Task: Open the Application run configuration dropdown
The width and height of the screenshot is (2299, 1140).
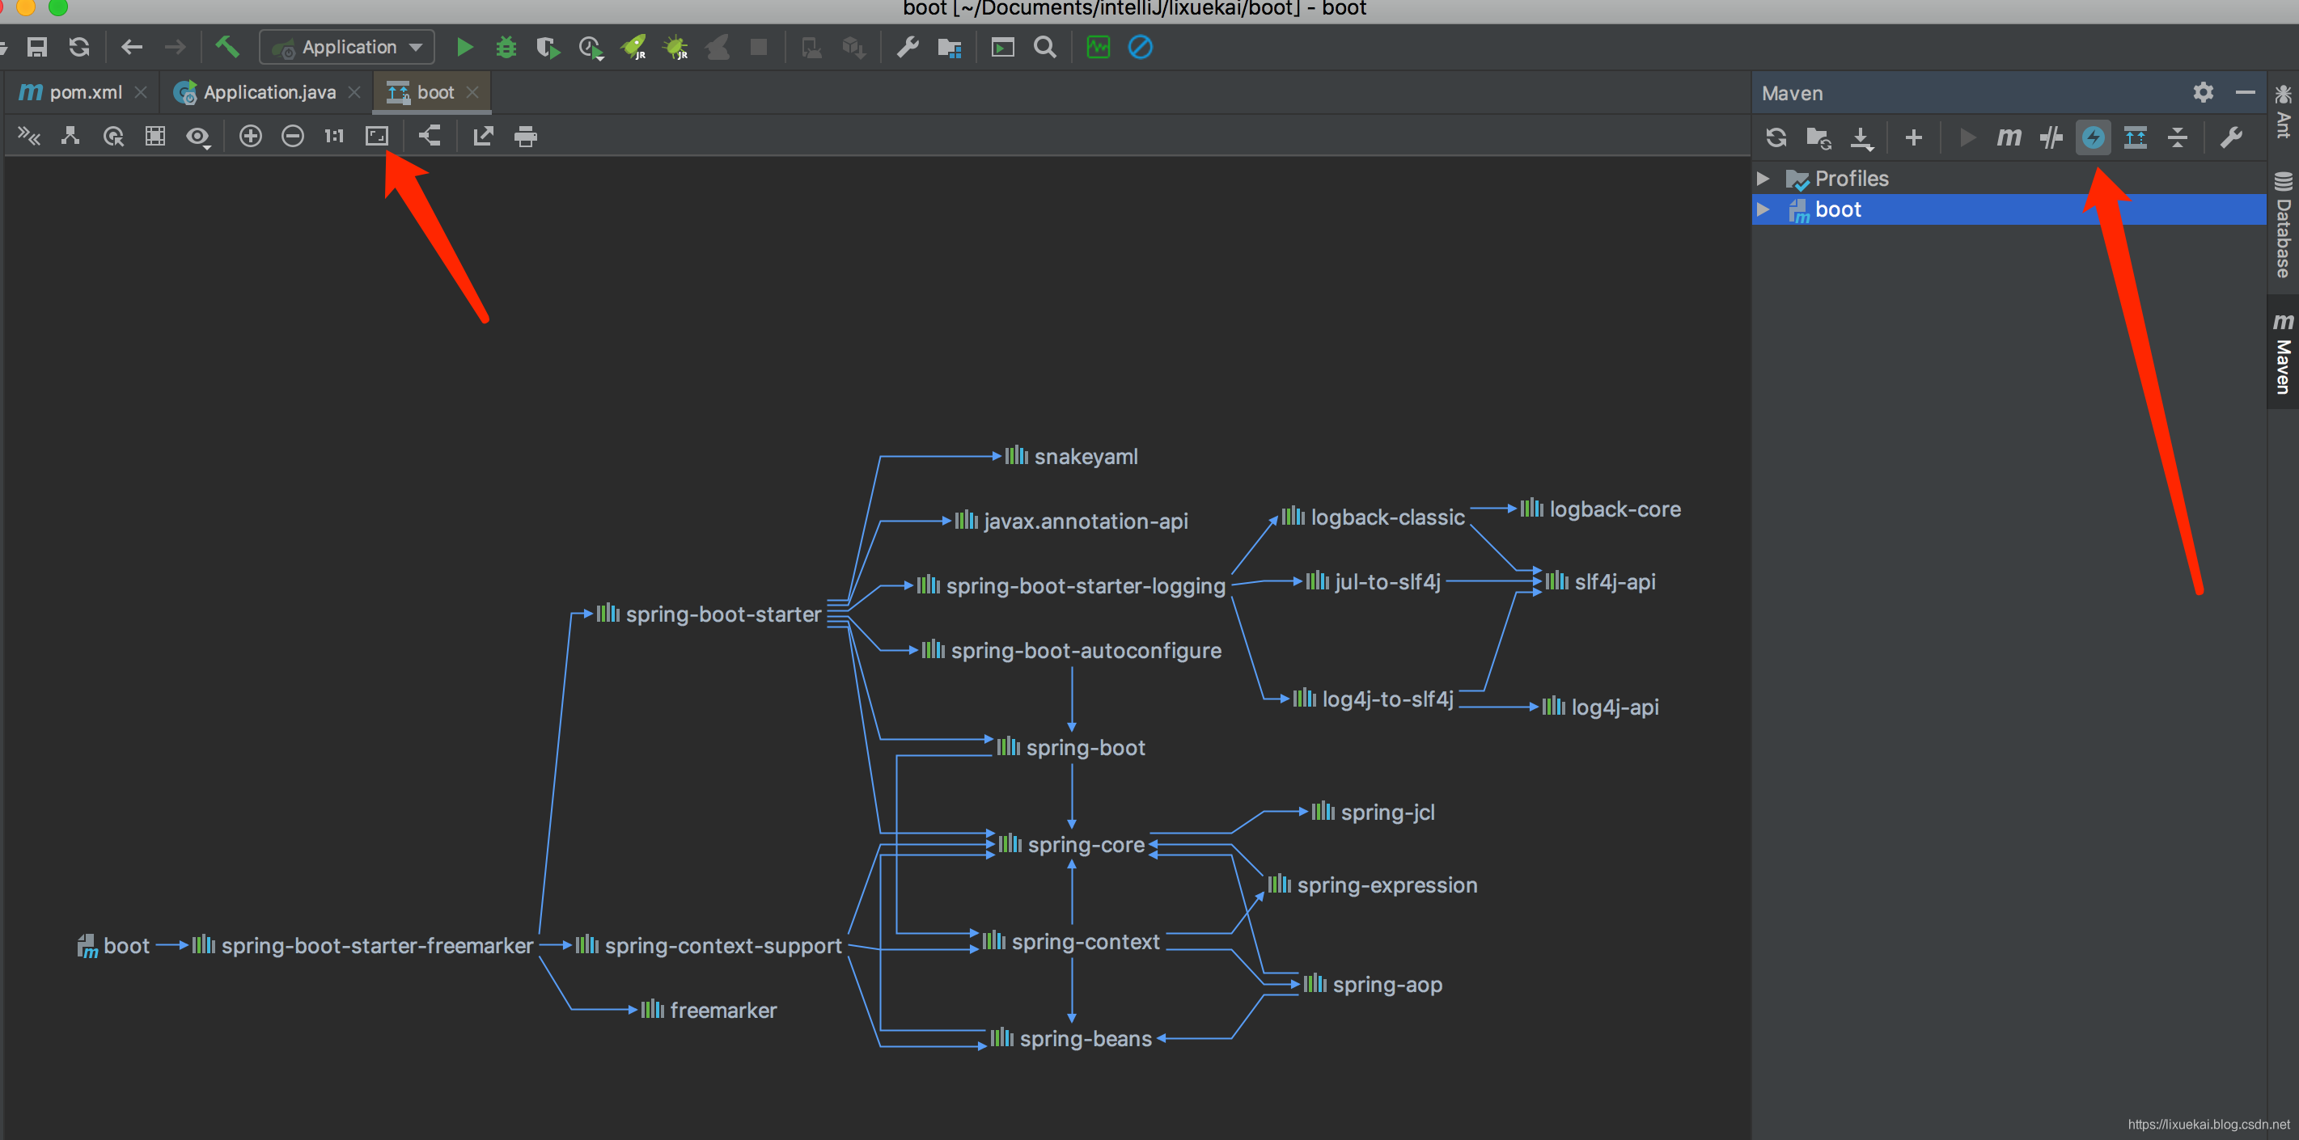Action: click(348, 47)
